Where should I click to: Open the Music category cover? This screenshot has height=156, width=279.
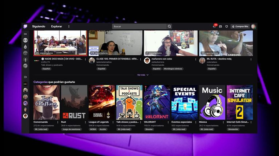(212, 103)
